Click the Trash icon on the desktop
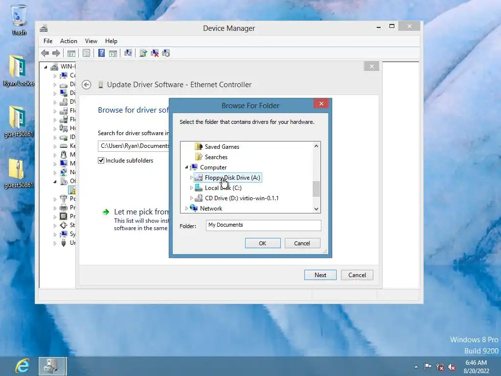501x376 pixels. [19, 20]
